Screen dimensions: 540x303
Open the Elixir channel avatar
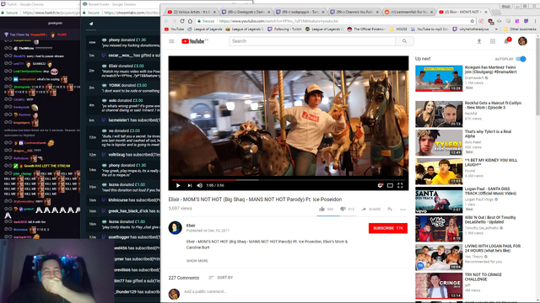175,228
